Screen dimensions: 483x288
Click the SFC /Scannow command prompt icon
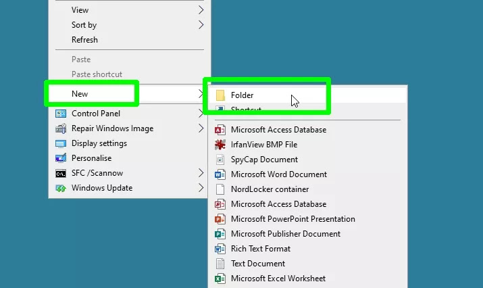(61, 173)
